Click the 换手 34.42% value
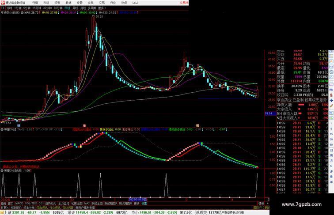This screenshot has height=215, width=334. pyautogui.click(x=296, y=86)
